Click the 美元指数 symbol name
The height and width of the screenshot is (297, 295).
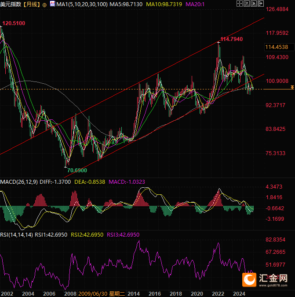tap(11, 4)
